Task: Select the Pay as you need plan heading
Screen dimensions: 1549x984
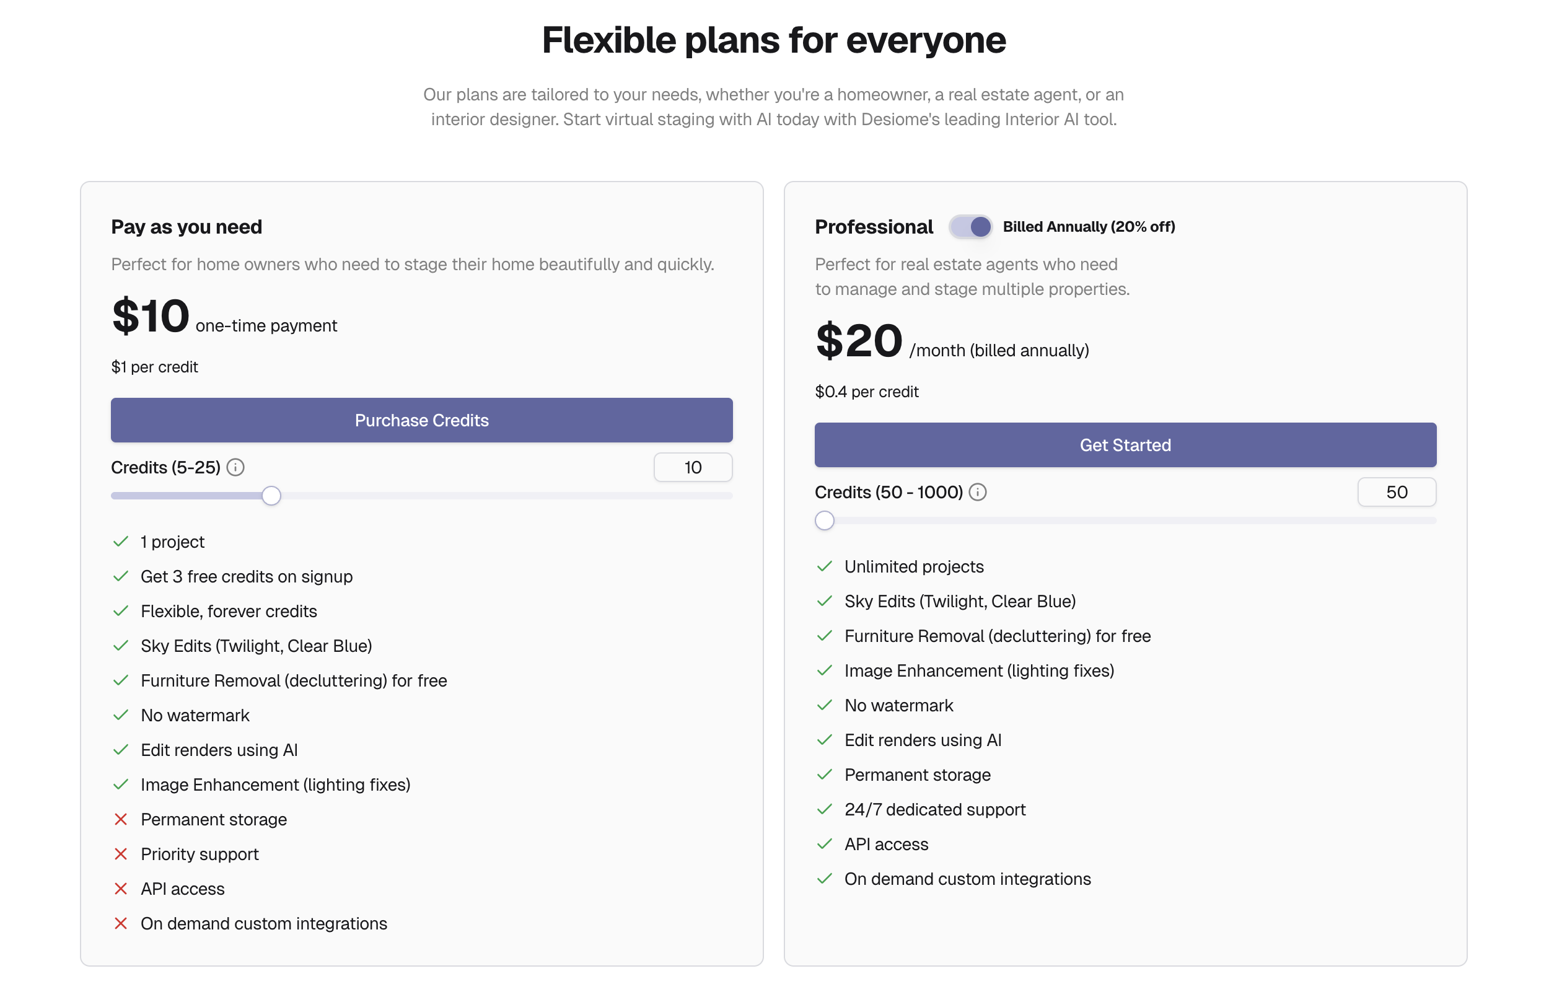Action: 186,226
